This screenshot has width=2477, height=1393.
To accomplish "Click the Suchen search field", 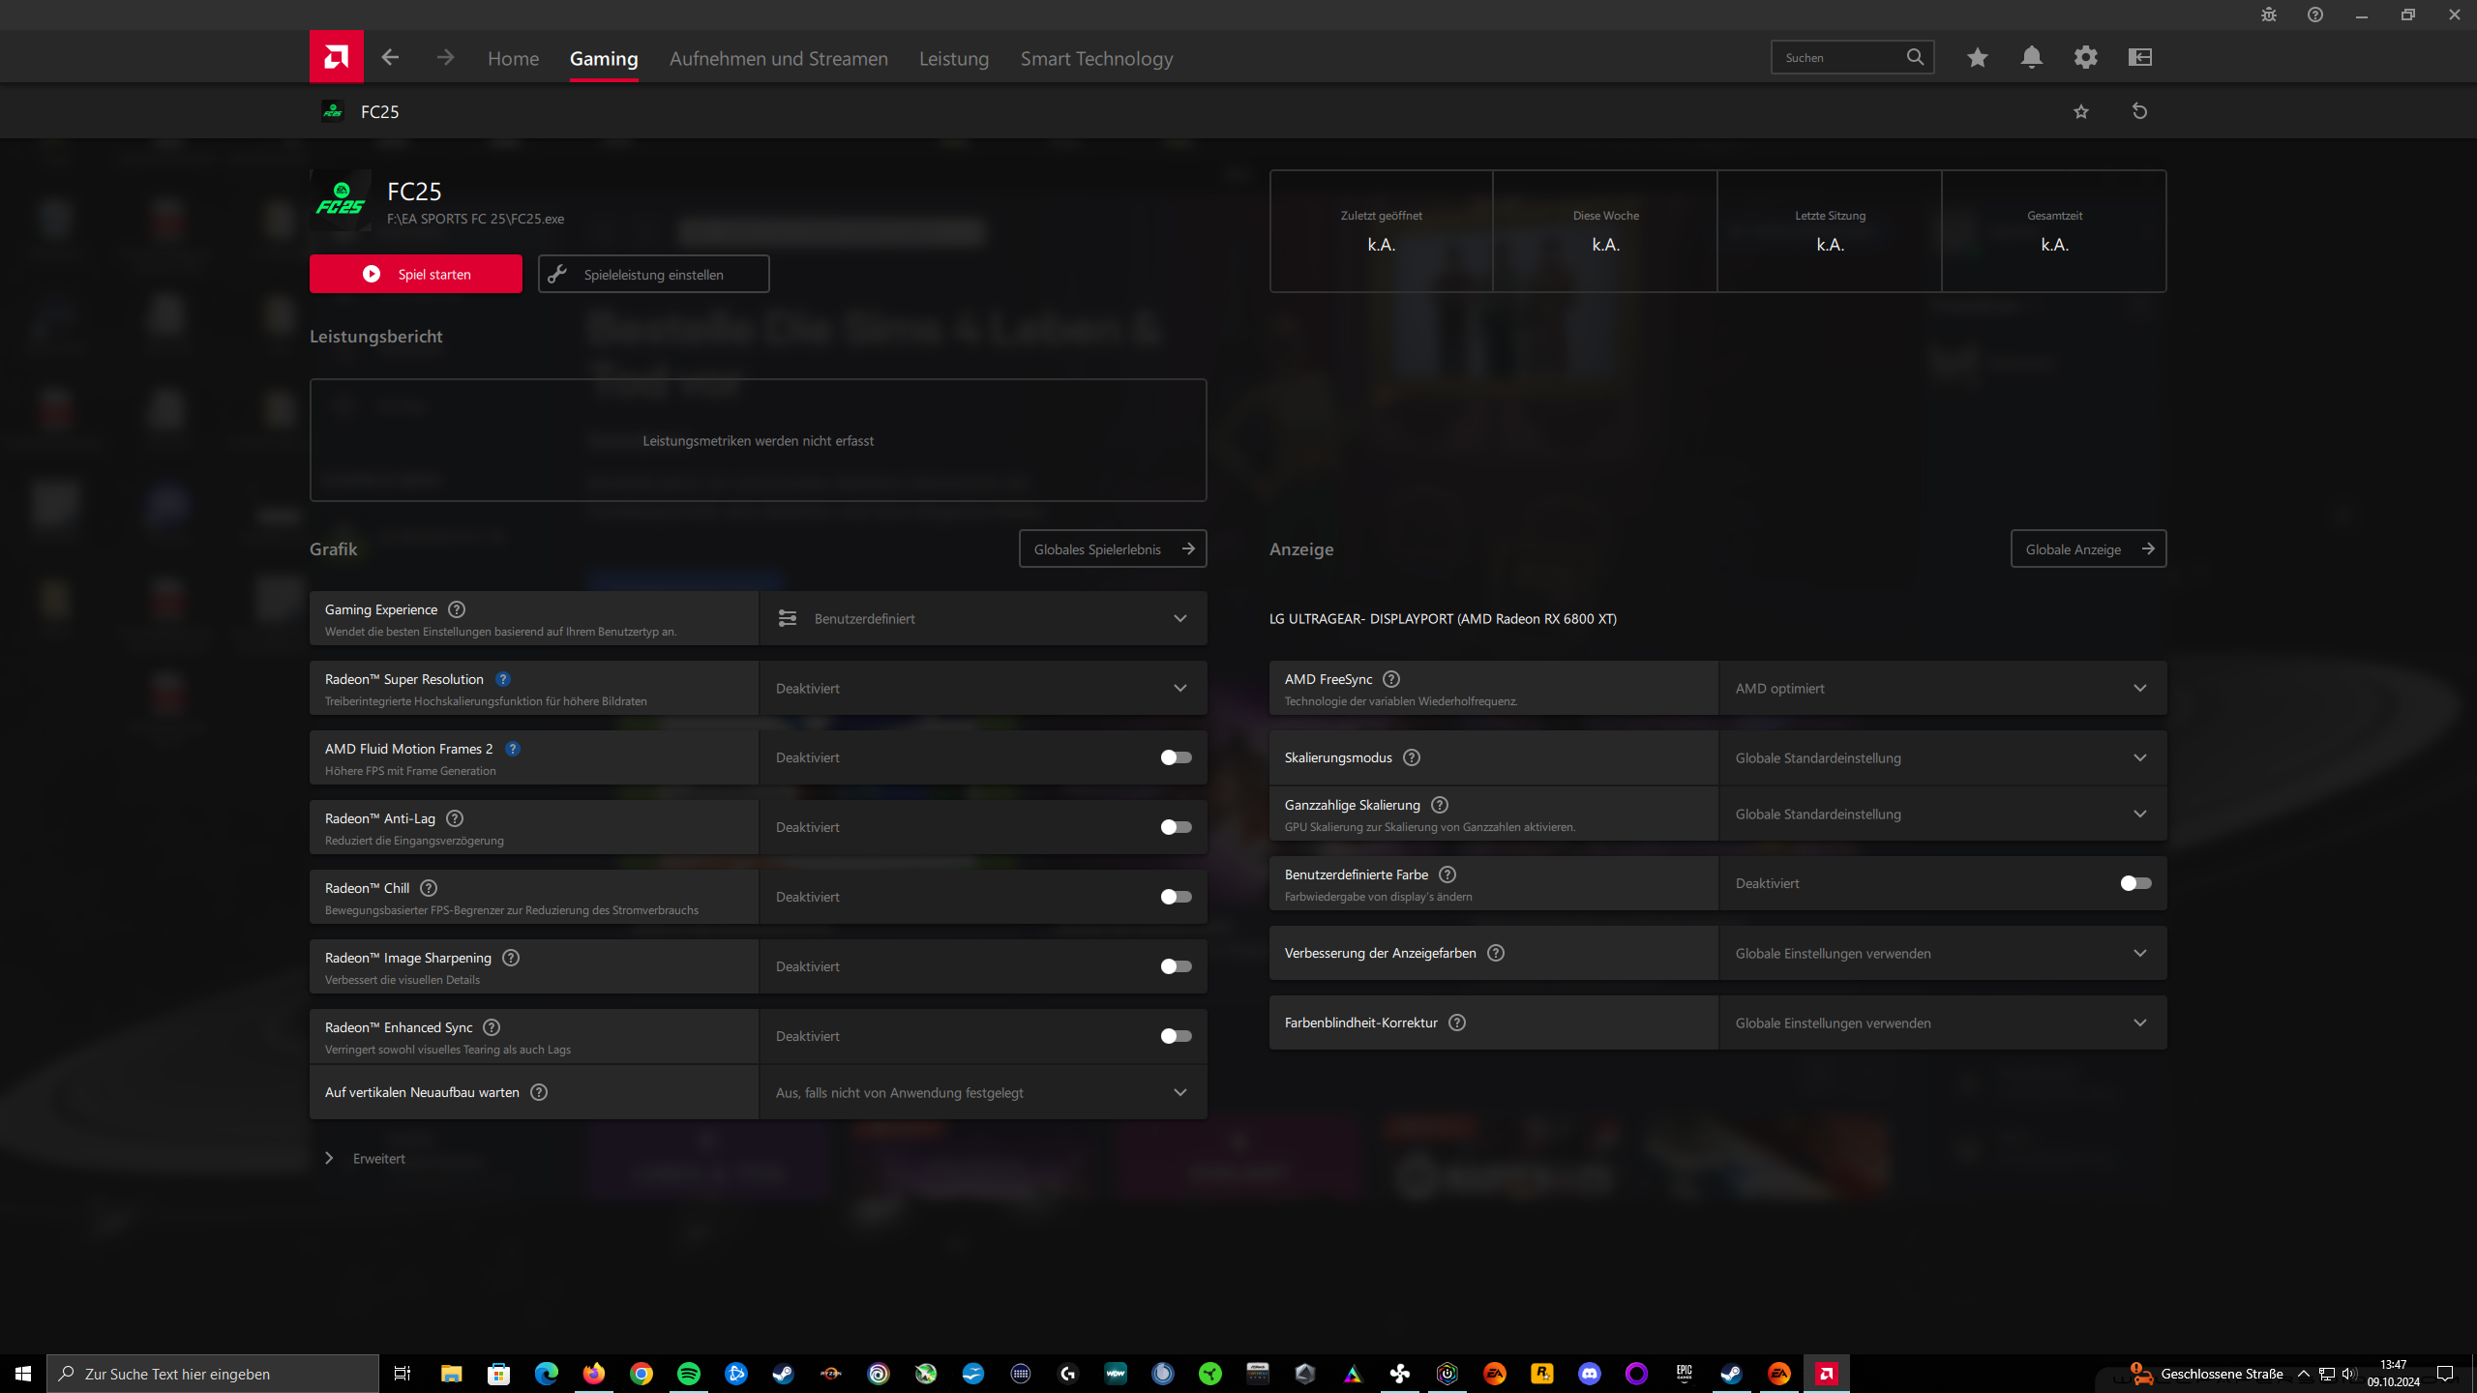I will 1852,57.
